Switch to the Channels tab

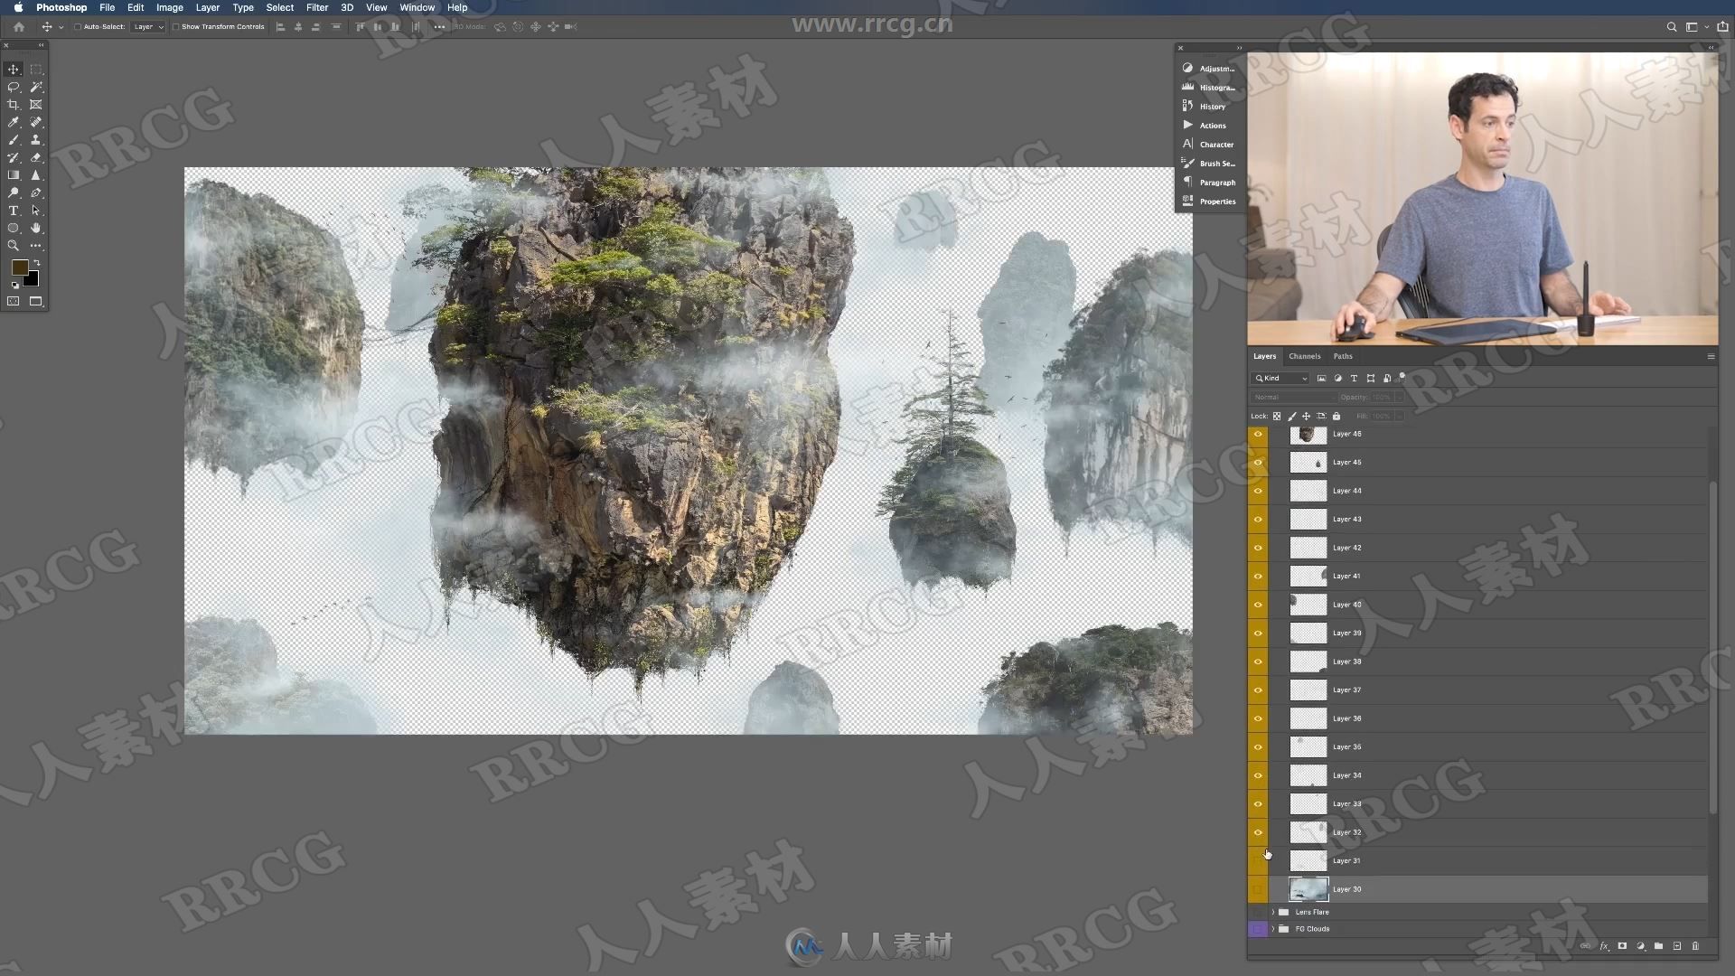click(1304, 356)
